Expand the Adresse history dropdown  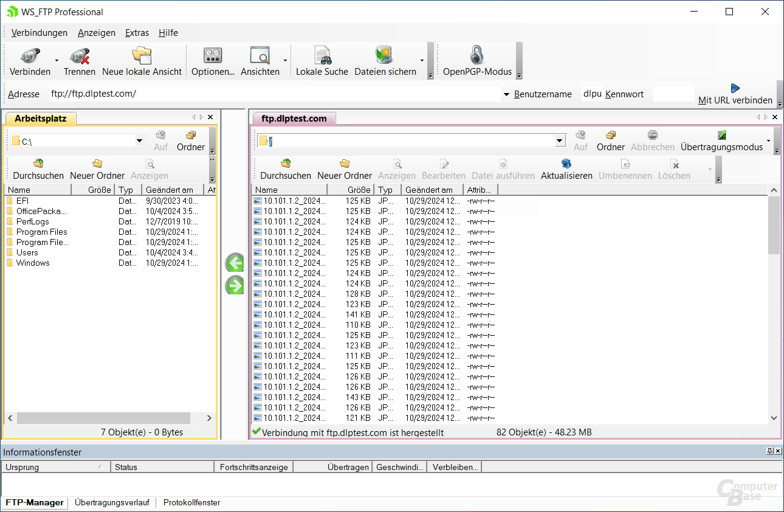point(506,94)
